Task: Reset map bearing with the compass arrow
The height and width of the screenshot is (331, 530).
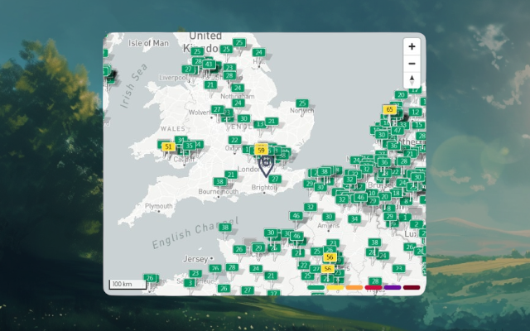Action: pos(412,80)
